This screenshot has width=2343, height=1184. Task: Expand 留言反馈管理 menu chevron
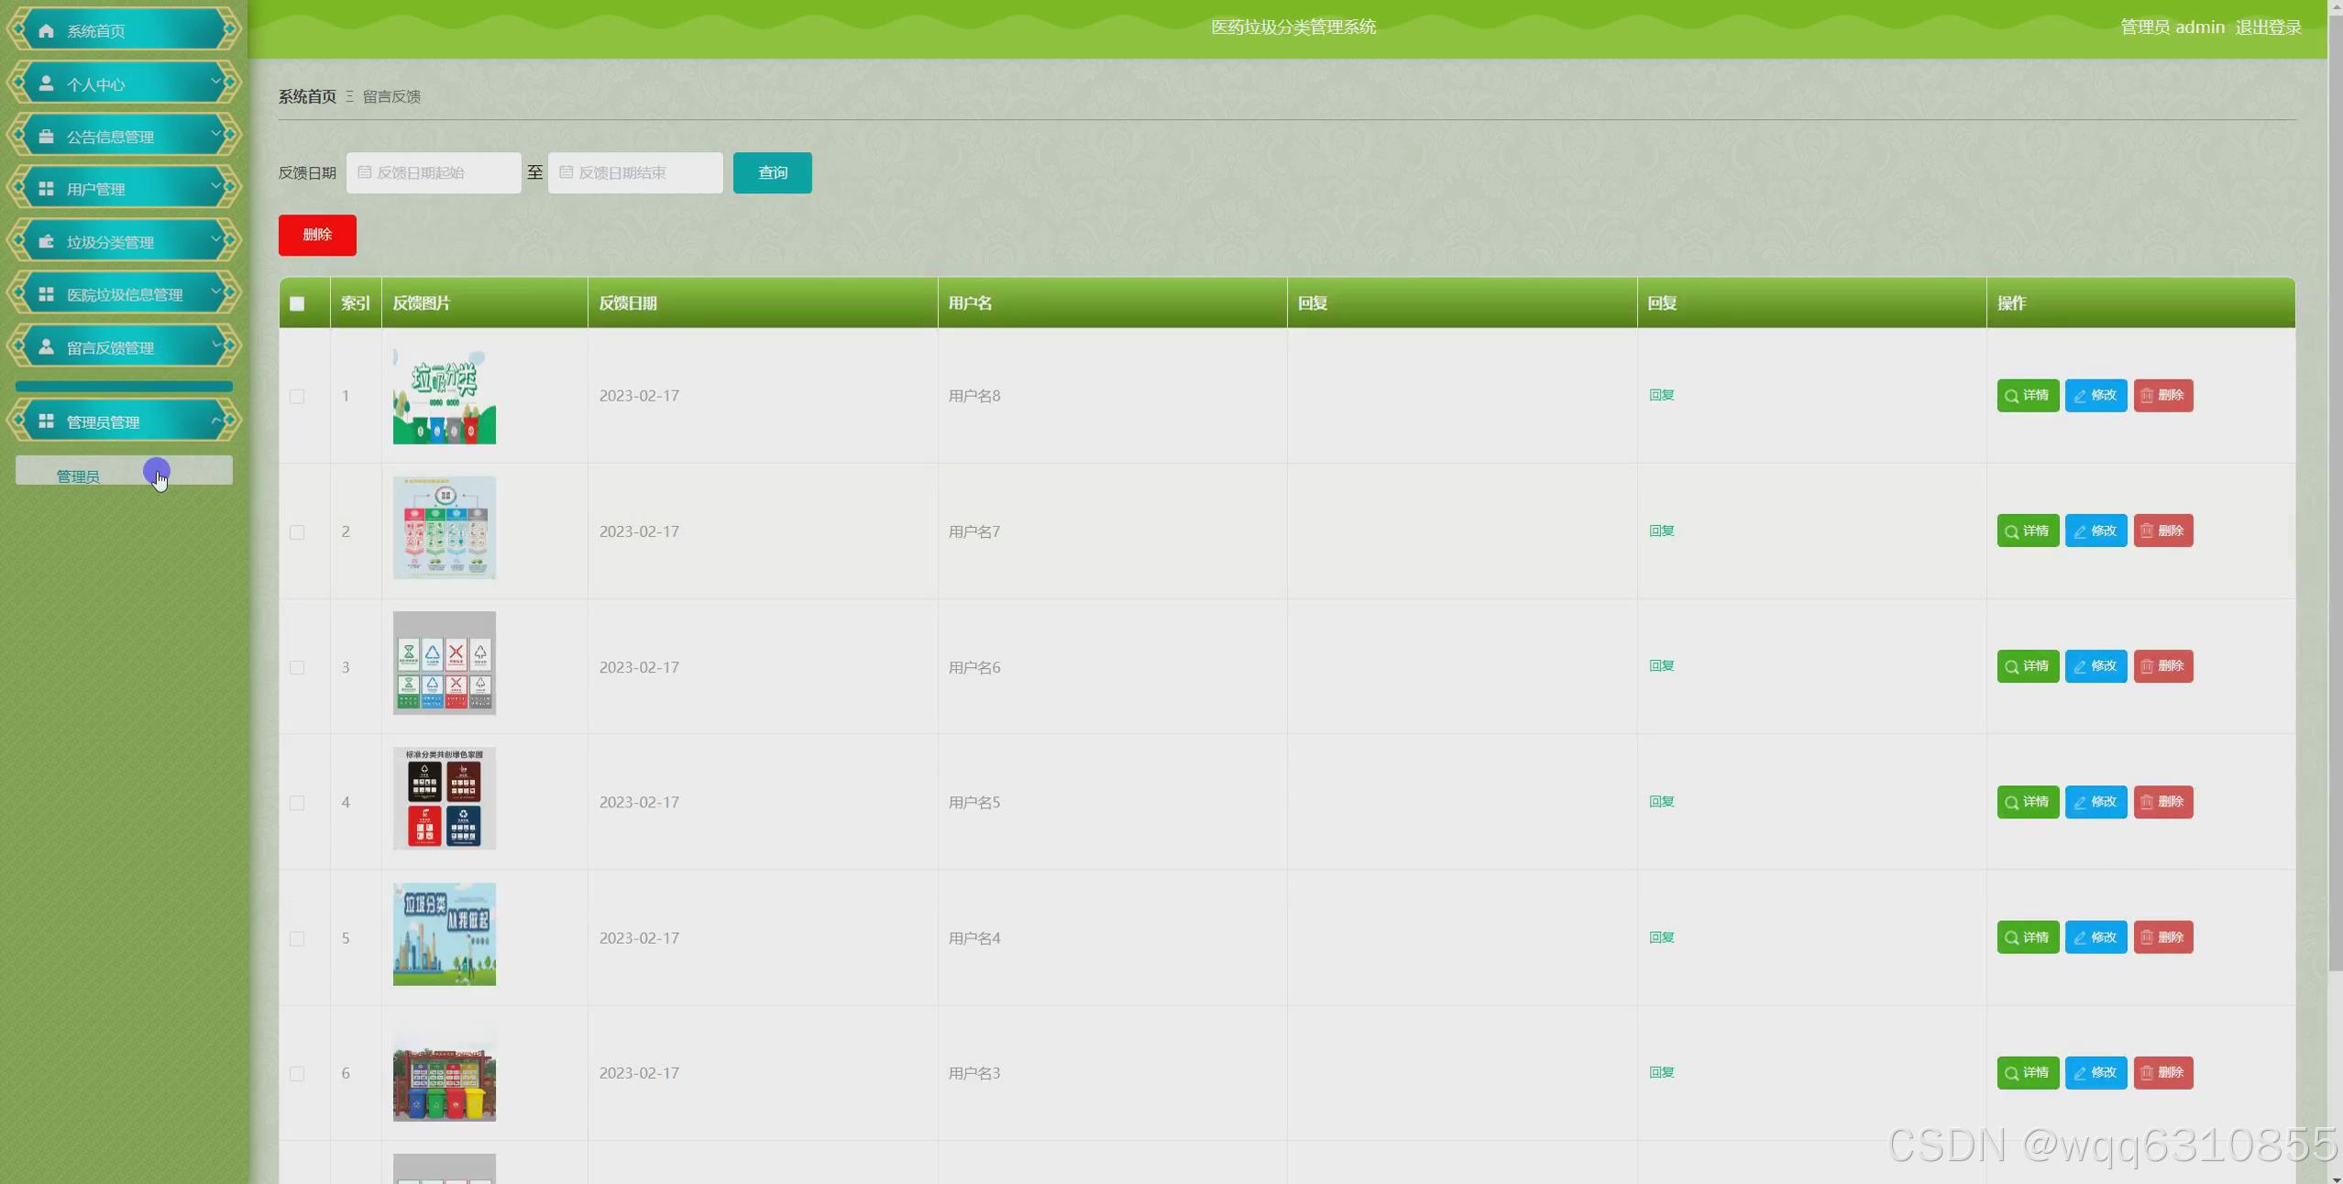coord(216,345)
